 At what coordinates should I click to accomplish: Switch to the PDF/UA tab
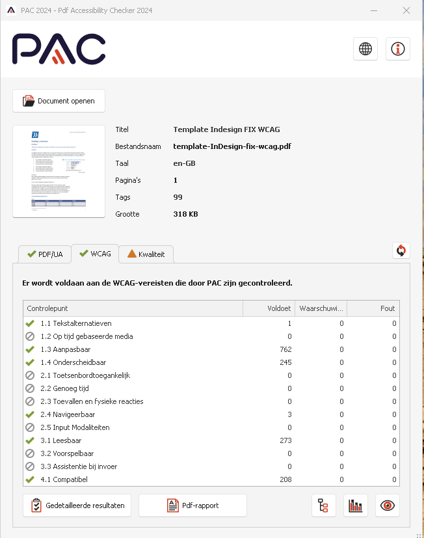[44, 254]
